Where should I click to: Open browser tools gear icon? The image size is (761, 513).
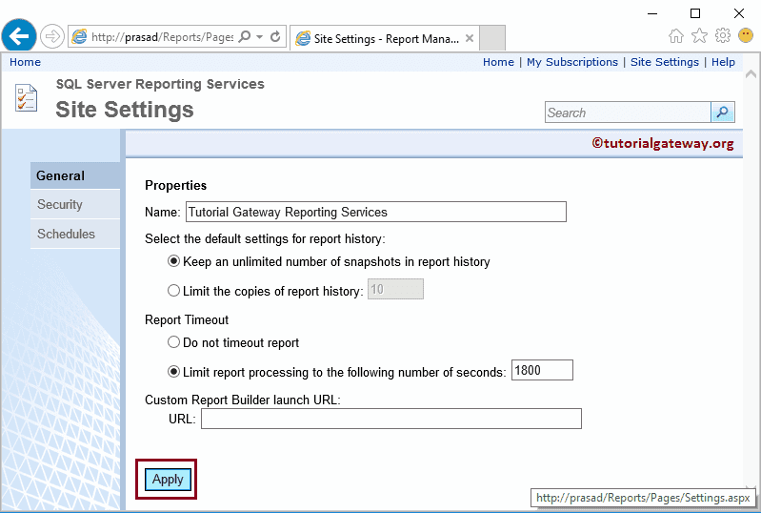pyautogui.click(x=723, y=35)
